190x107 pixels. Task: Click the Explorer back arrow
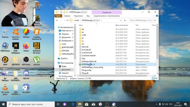[57, 21]
